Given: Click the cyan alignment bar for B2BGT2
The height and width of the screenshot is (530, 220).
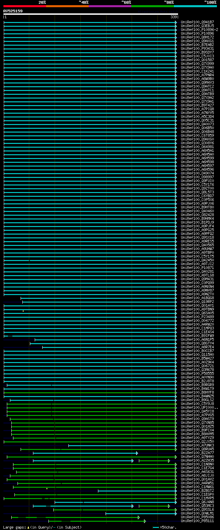Looking at the screenshot, I should [x=137, y=491].
